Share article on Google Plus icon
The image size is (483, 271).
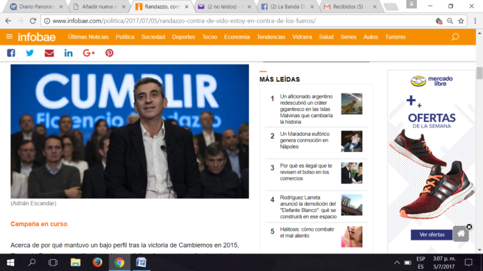(89, 53)
